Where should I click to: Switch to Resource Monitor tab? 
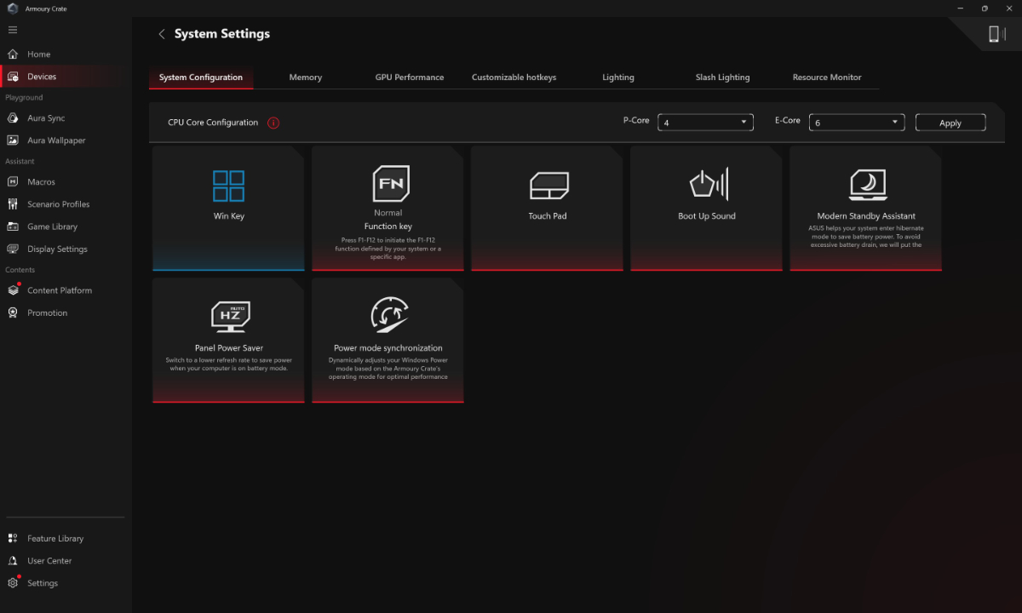tap(827, 77)
